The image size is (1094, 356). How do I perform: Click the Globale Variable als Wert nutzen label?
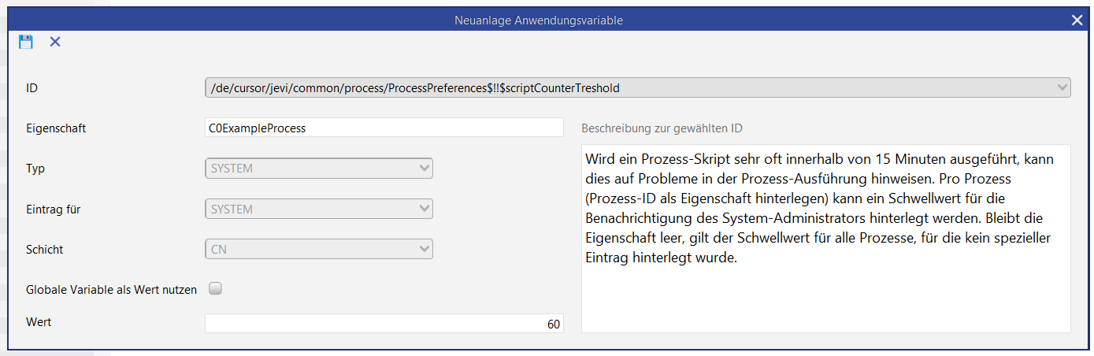point(111,290)
